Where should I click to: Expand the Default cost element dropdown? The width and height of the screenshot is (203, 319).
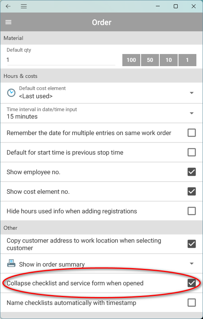[x=191, y=93]
